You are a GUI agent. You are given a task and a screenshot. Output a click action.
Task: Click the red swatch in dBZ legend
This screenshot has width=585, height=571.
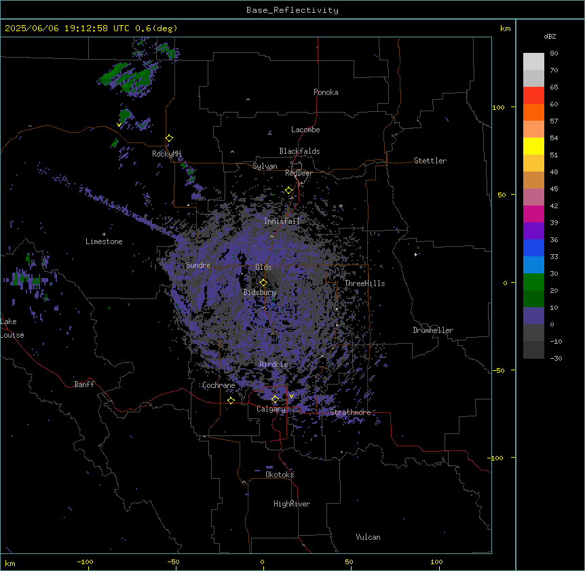coord(533,95)
